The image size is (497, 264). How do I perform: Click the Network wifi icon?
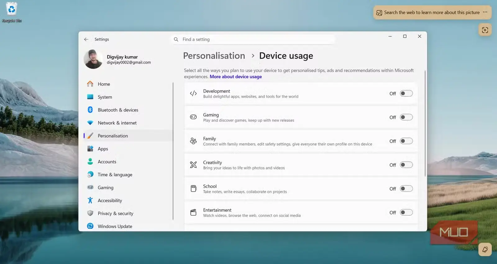tap(90, 123)
